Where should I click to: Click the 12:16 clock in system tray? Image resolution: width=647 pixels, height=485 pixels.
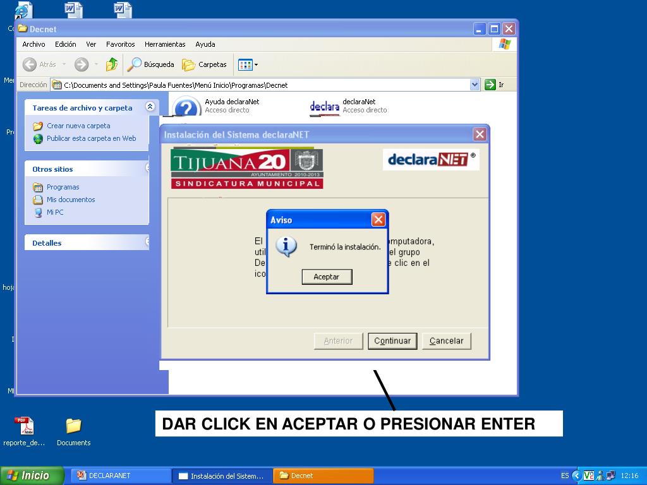tap(629, 476)
